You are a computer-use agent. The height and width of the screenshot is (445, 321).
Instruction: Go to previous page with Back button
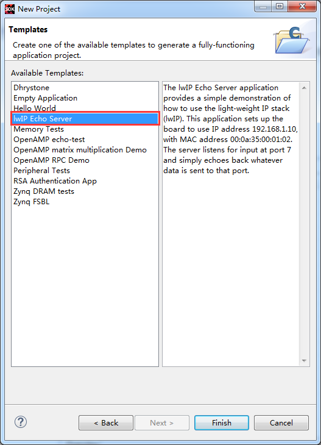coord(106,423)
